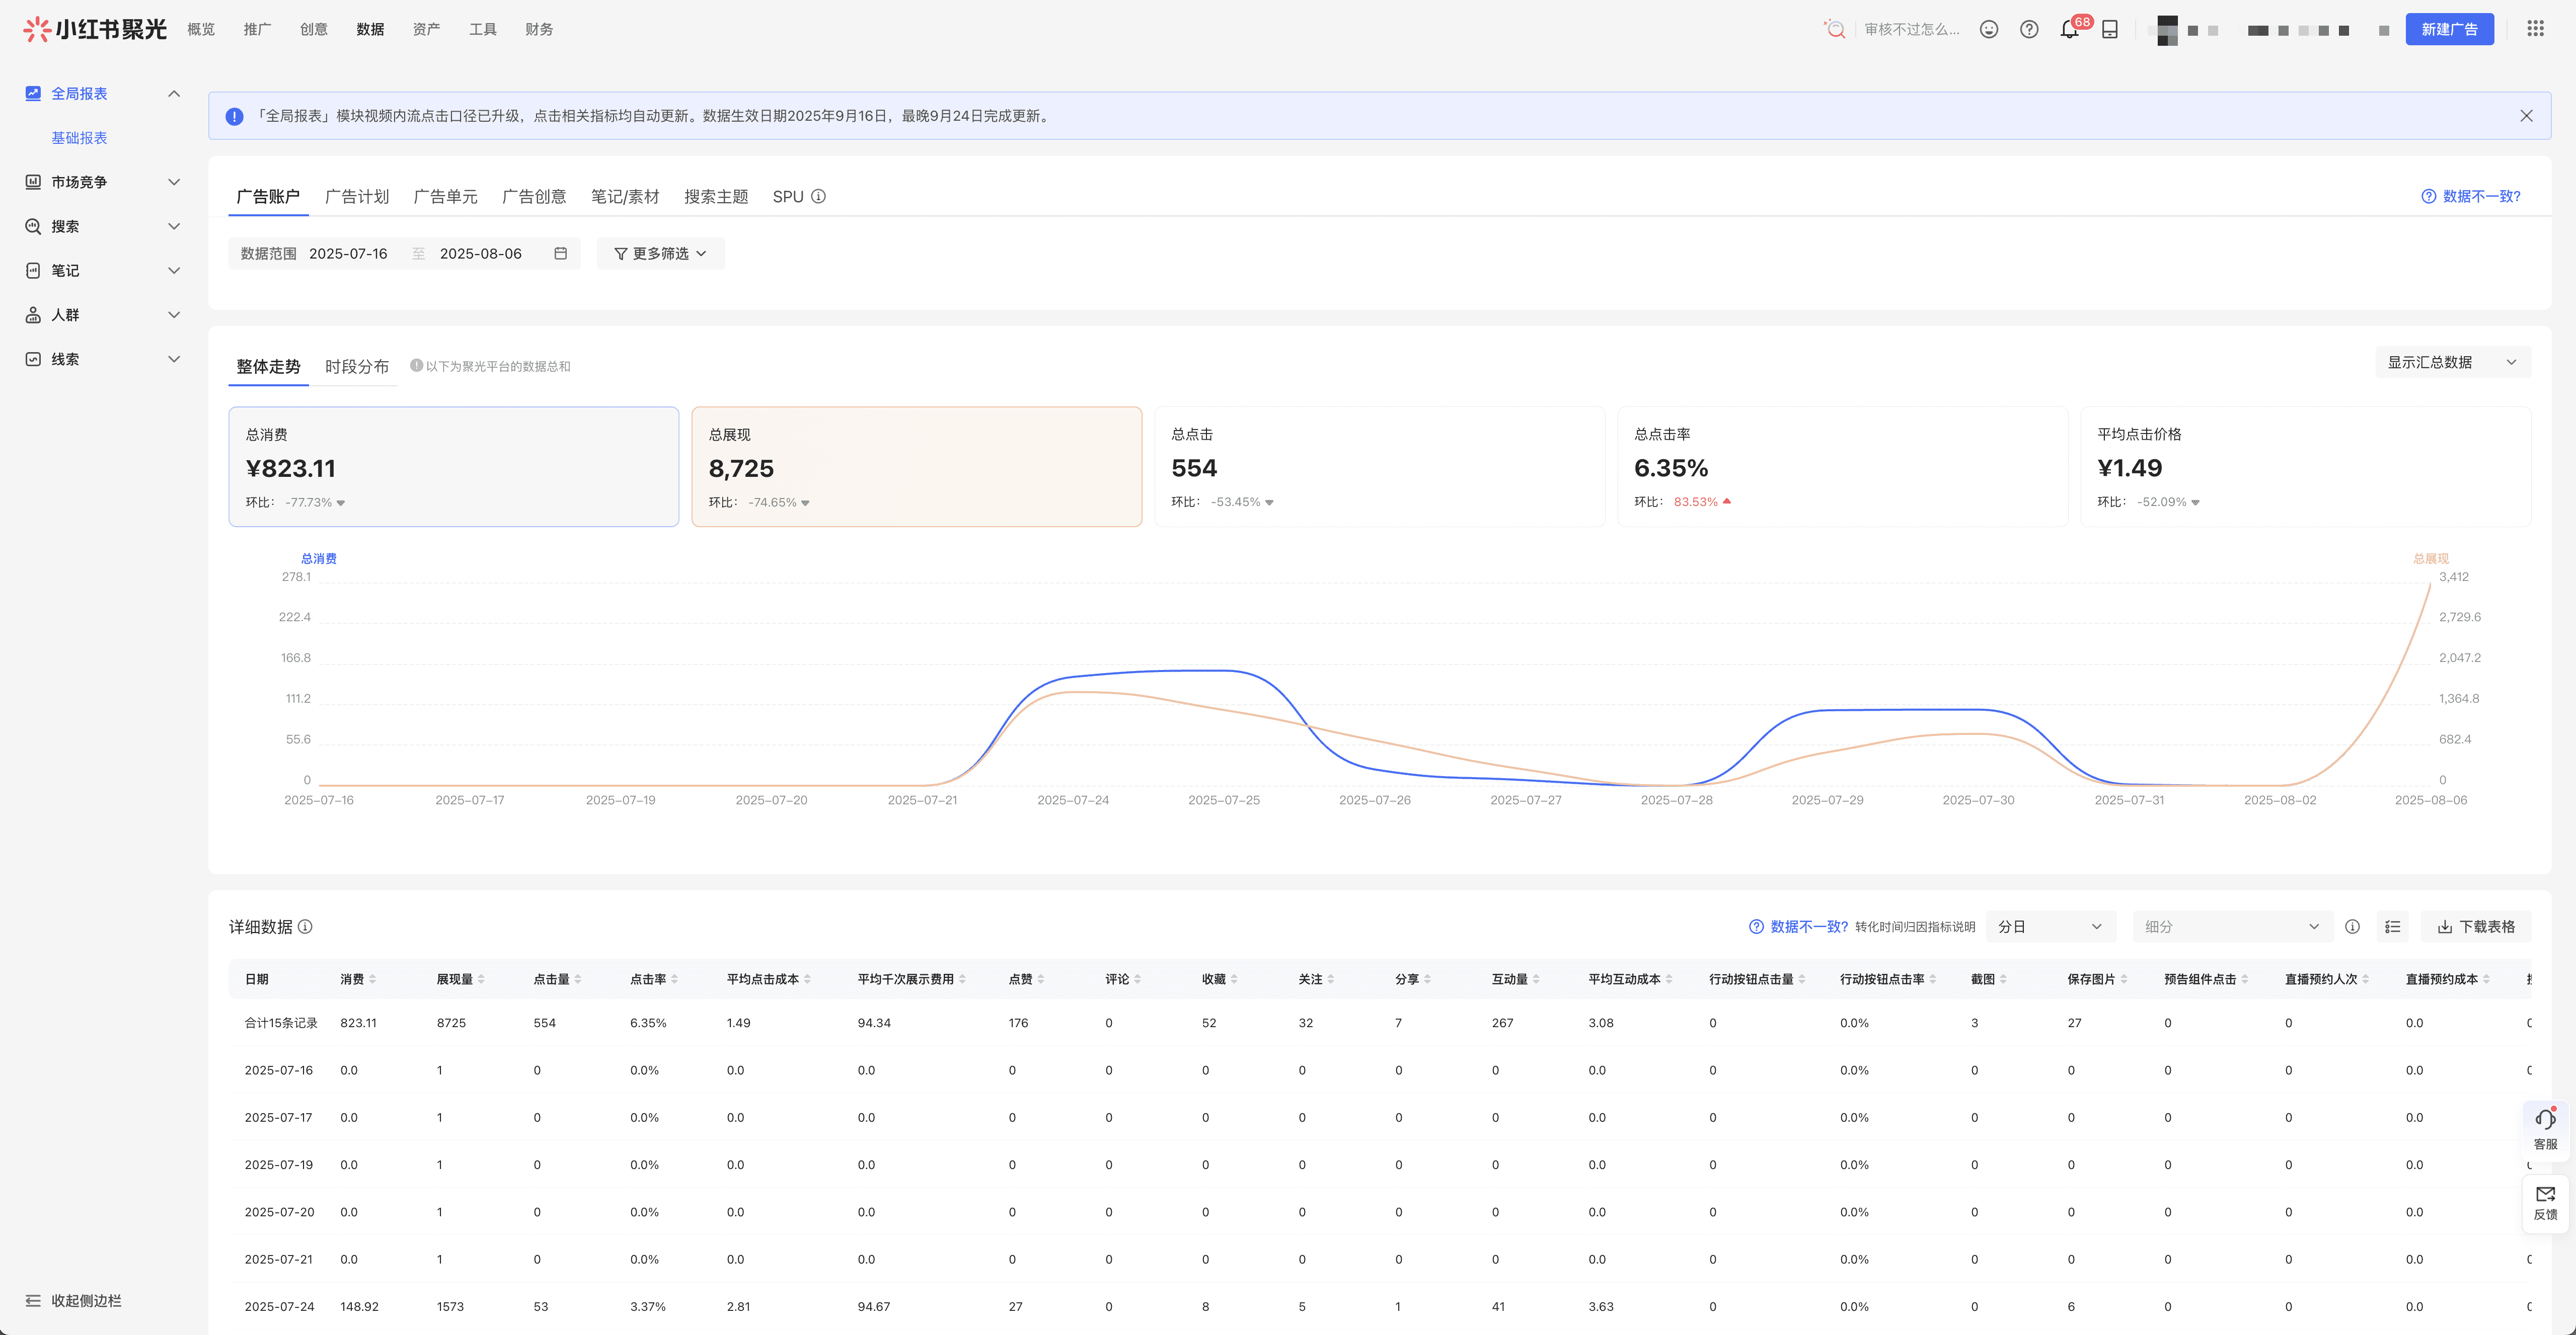
Task: Open the 显示汇总数据 dropdown
Action: (x=2452, y=363)
